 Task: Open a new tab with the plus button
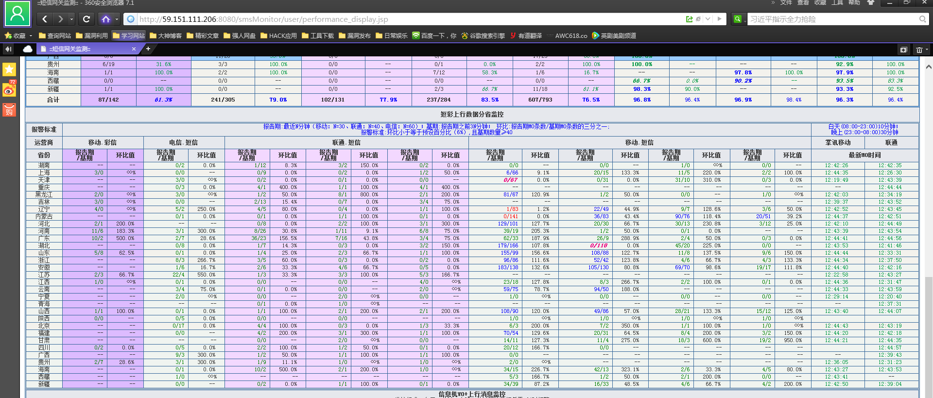click(148, 49)
